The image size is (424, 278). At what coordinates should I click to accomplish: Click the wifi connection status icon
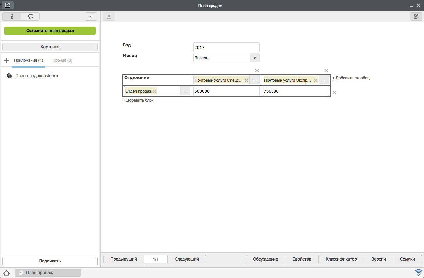(418, 273)
